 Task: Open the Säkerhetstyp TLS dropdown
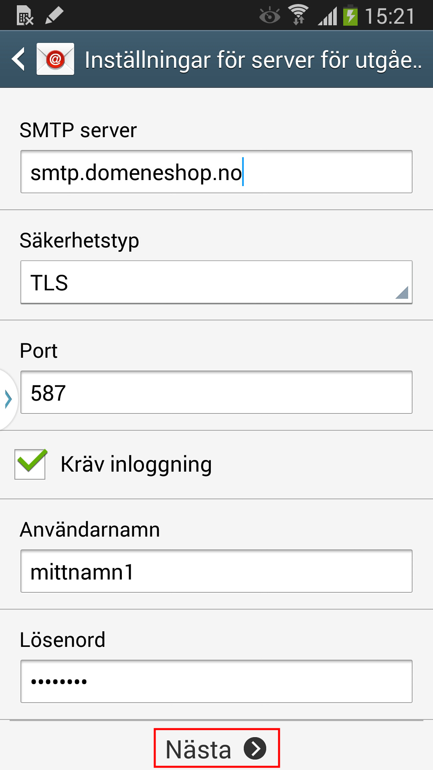click(x=216, y=282)
